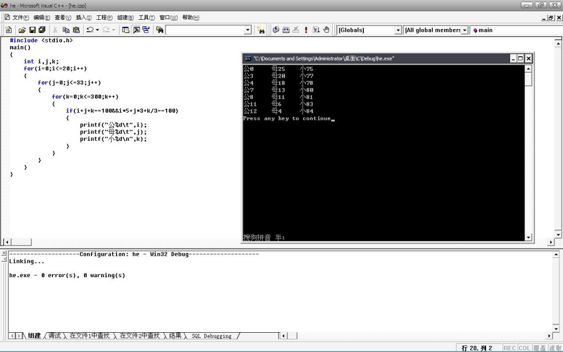The image size is (563, 352).
Task: Click the Find in Files icon
Action: [x=159, y=30]
